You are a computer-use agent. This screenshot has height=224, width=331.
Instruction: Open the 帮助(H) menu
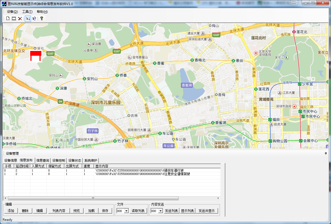click(42, 12)
